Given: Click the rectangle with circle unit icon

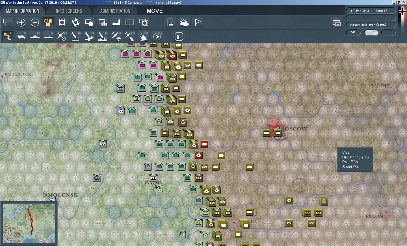Looking at the screenshot, I should click(89, 22).
